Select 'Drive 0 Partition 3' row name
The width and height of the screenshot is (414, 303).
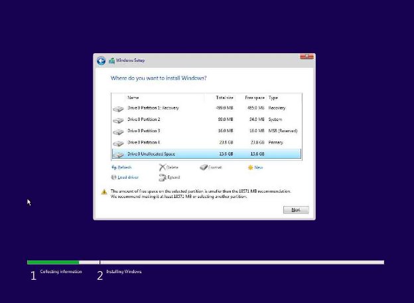point(143,131)
